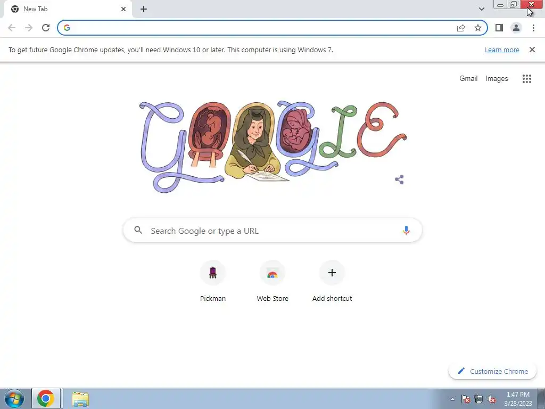The image size is (545, 409).
Task: Go forward using the forward arrow
Action: point(29,28)
